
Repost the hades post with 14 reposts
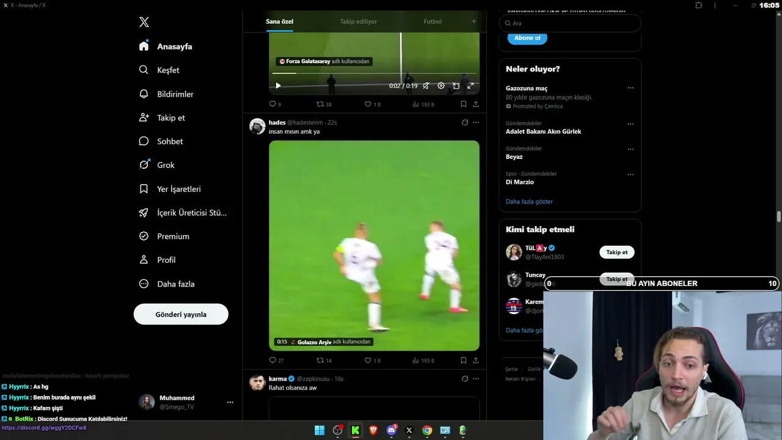coord(324,361)
